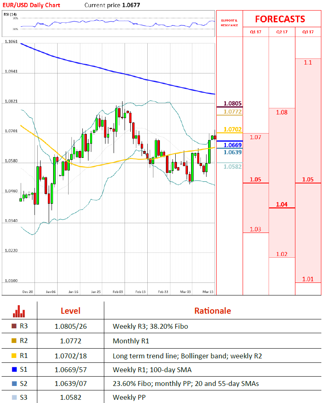
Task: Click the red bar chart icon
Action: point(19,311)
